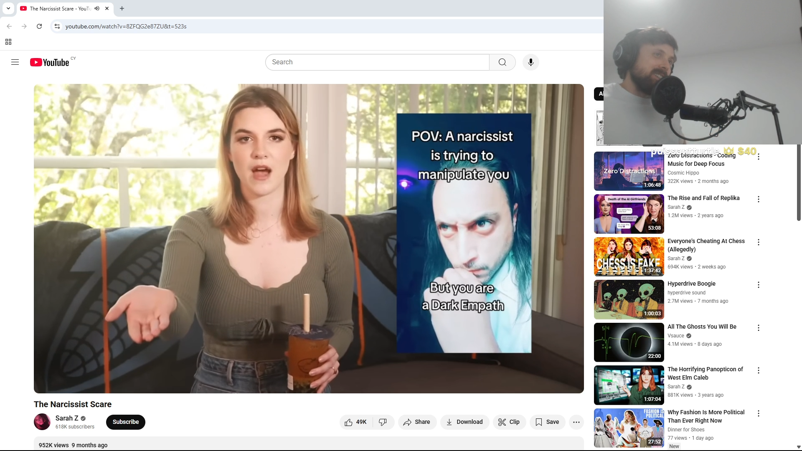
Task: Click the page vertical scrollbar
Action: point(799,184)
